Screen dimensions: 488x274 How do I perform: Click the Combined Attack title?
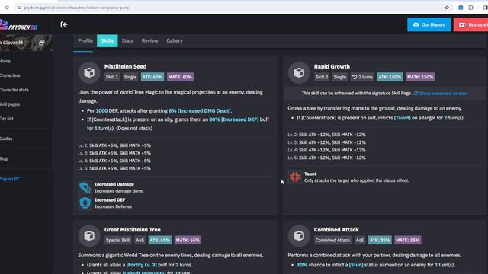point(336,230)
